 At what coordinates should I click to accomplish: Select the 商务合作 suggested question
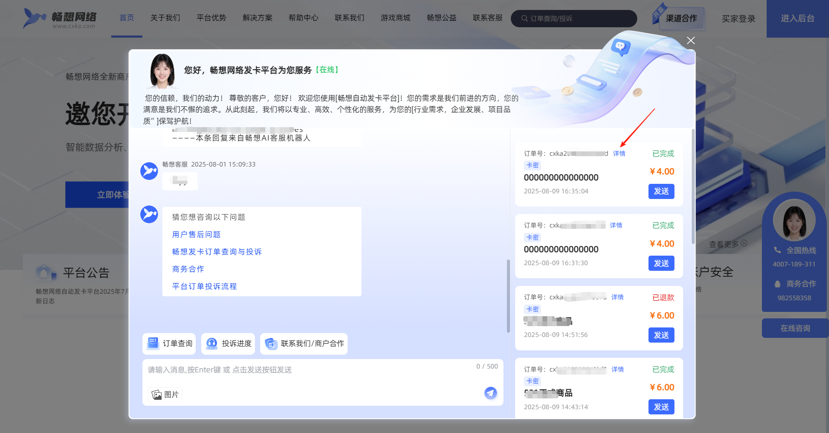pyautogui.click(x=188, y=269)
